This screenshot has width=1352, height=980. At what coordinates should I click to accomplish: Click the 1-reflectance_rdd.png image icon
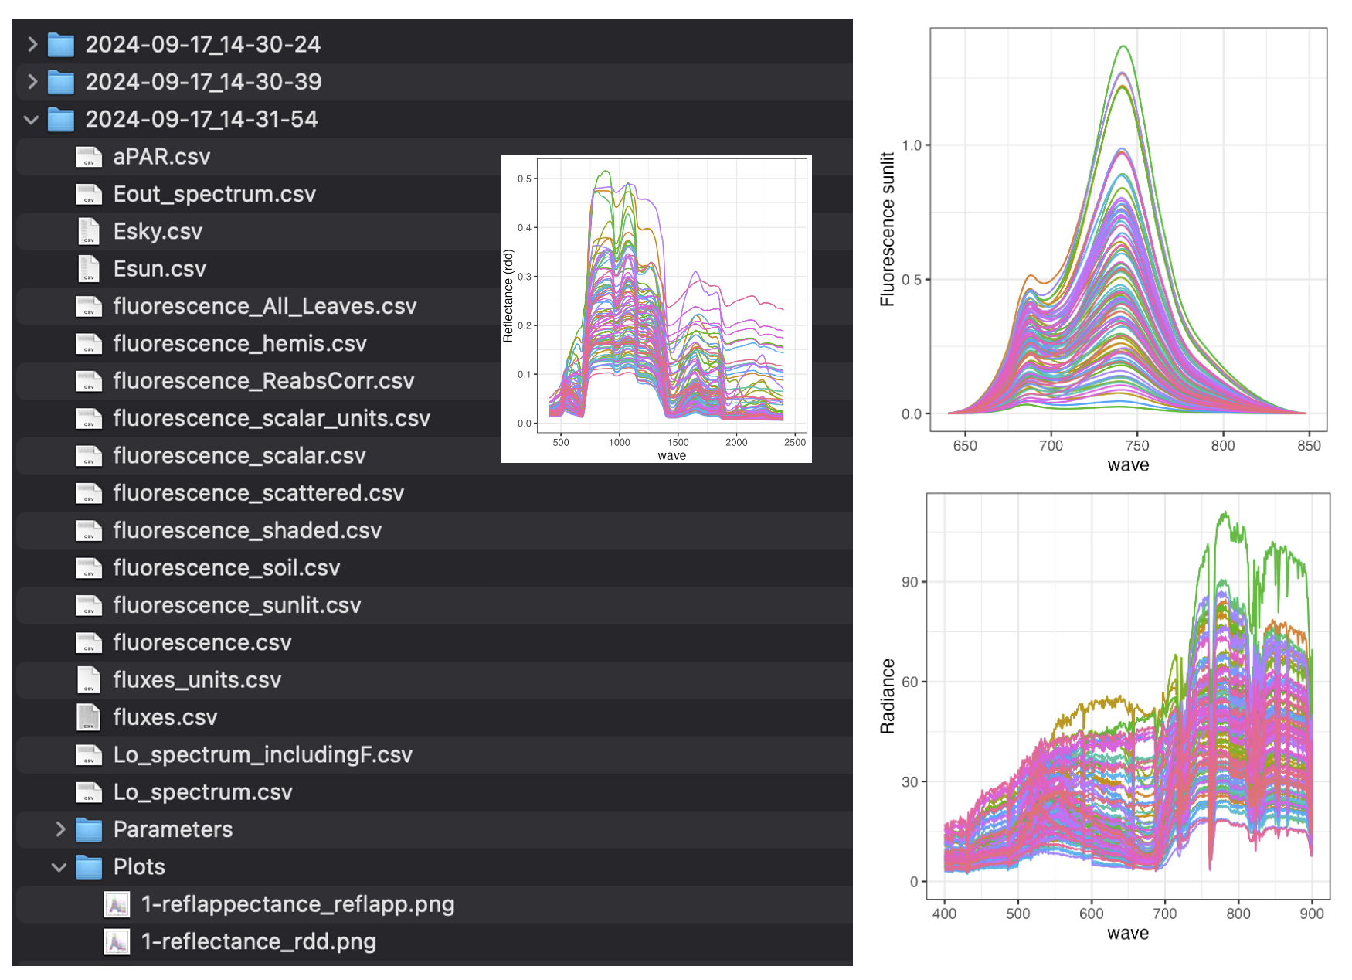point(117,942)
